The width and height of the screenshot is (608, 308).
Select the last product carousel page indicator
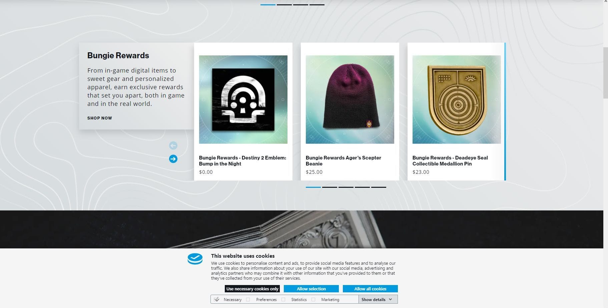point(379,187)
